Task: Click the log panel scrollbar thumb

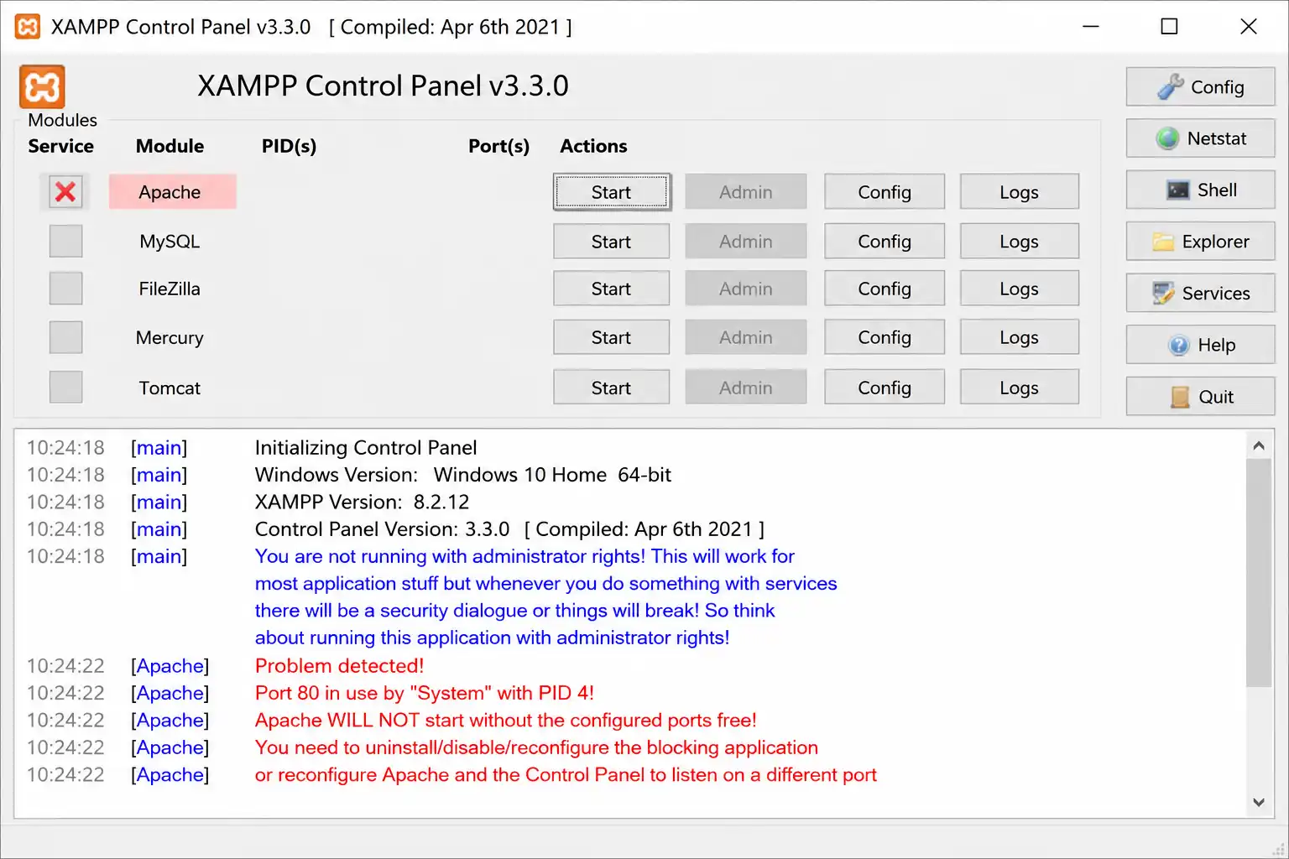Action: pos(1258,573)
